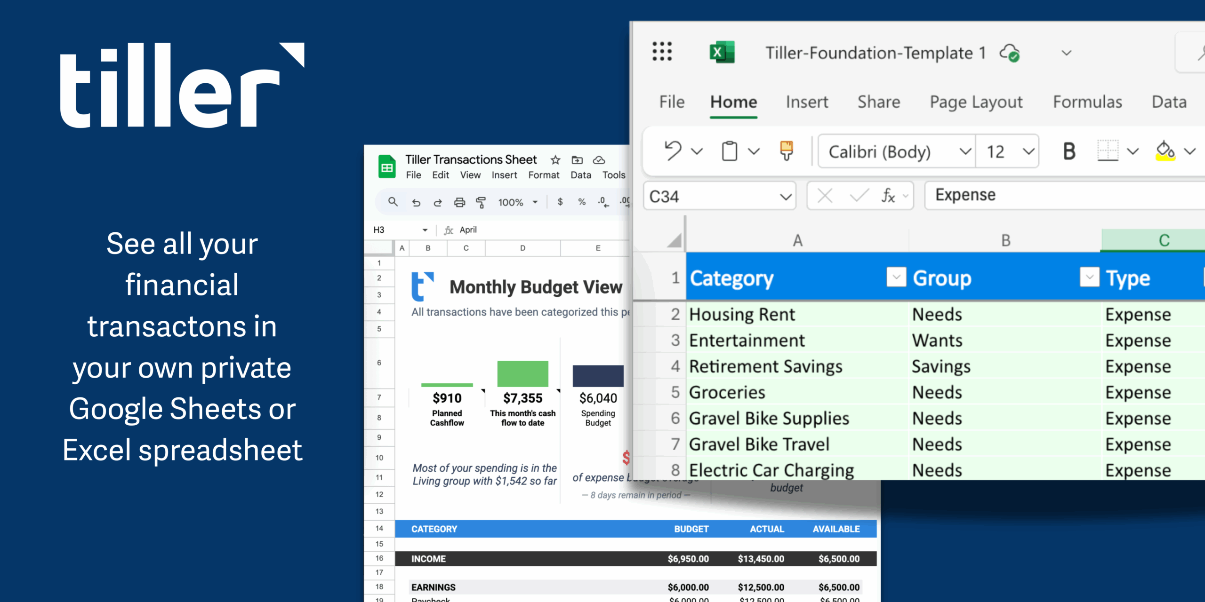The image size is (1205, 602).
Task: Click the Excel formula bar showing Expense
Action: point(1064,195)
